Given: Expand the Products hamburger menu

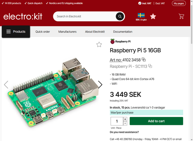Looking at the screenshot, I should click(16, 32).
